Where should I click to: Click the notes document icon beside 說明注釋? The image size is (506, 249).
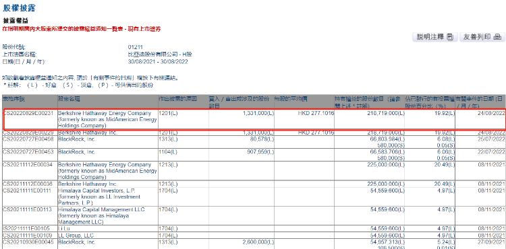click(x=450, y=37)
